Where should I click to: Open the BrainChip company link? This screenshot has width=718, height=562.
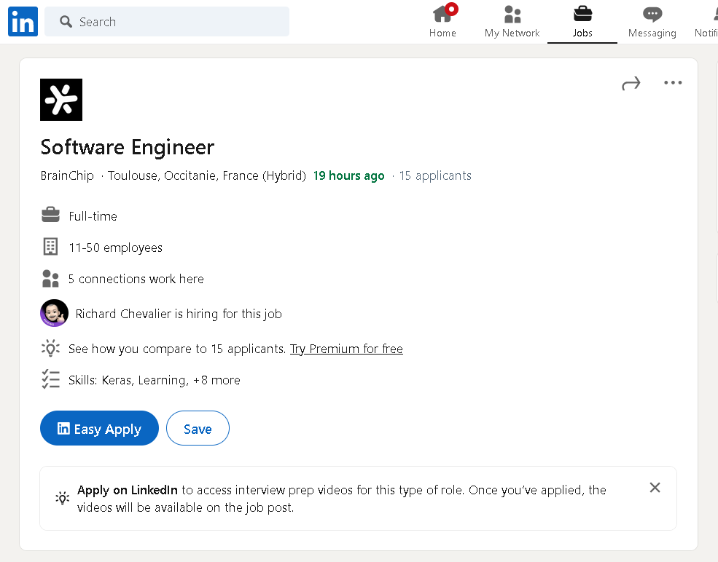coord(68,175)
